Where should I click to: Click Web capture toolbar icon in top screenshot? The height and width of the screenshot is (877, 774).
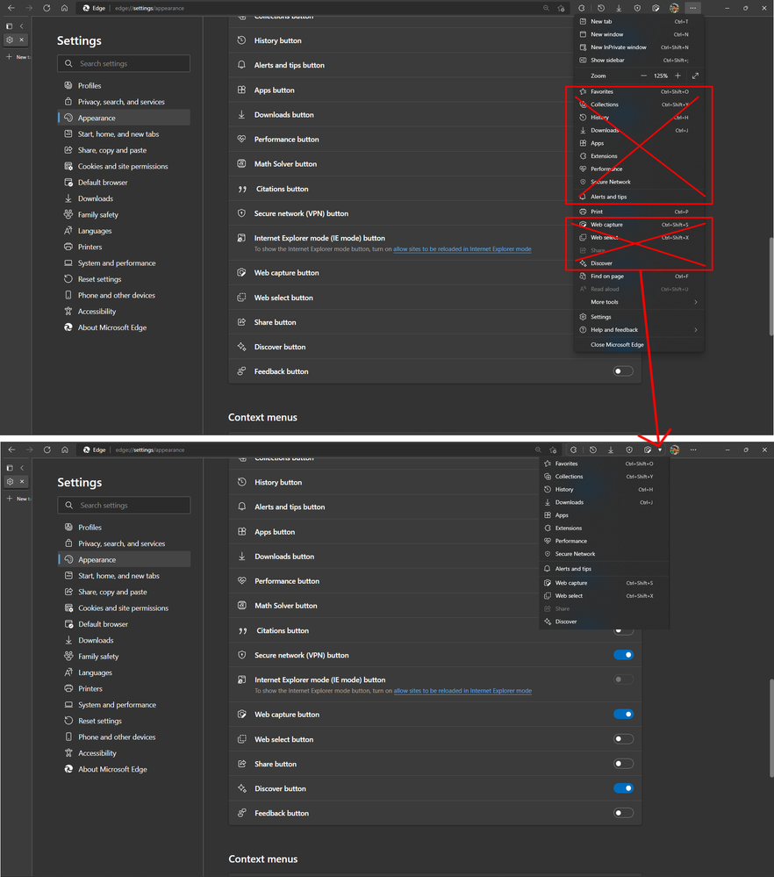coord(656,8)
